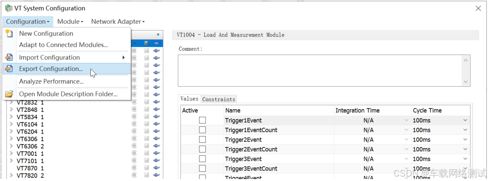Click the Comment box scroll up arrow
The image size is (488, 181).
tap(466, 60)
